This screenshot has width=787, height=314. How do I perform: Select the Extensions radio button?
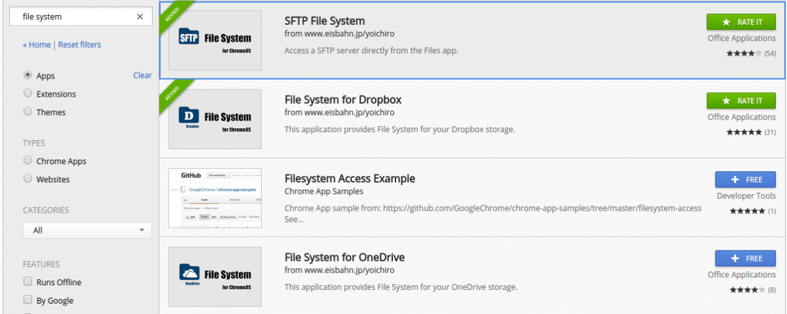coord(28,94)
